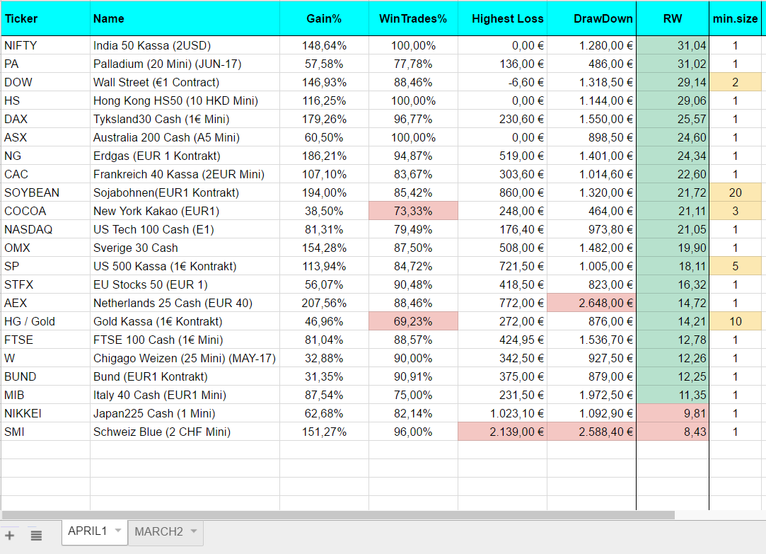
Task: Click FTSE 100 Cash (1€ Mini) cell
Action: point(185,340)
